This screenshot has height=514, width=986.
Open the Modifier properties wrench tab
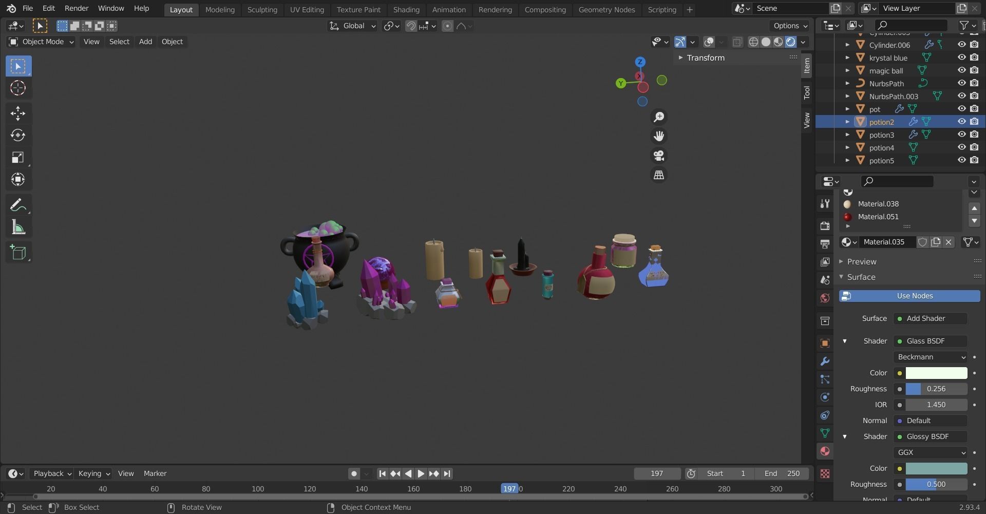pos(825,361)
